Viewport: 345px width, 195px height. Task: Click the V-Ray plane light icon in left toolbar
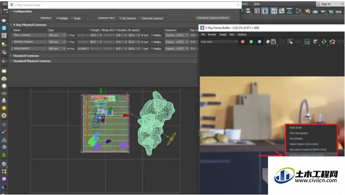pyautogui.click(x=4, y=71)
